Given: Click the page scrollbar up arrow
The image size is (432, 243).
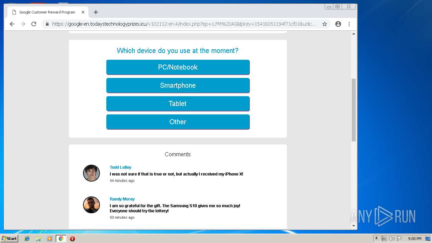Looking at the screenshot, I should point(354,34).
